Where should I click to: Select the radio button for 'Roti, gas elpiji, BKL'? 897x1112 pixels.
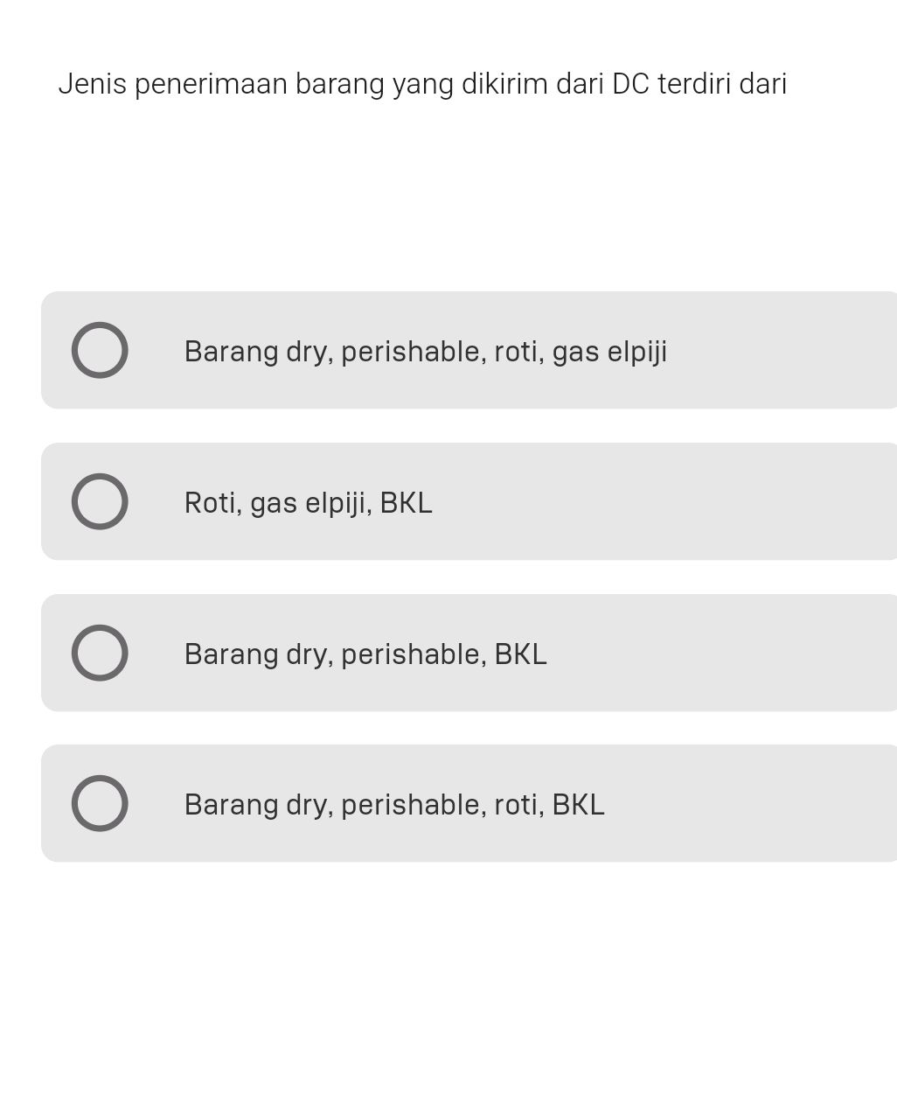coord(99,501)
